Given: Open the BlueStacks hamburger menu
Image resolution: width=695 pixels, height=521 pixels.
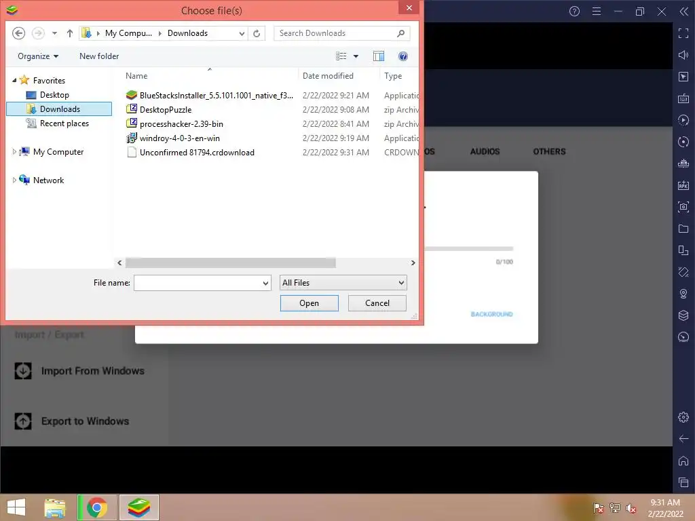Looking at the screenshot, I should [x=597, y=12].
